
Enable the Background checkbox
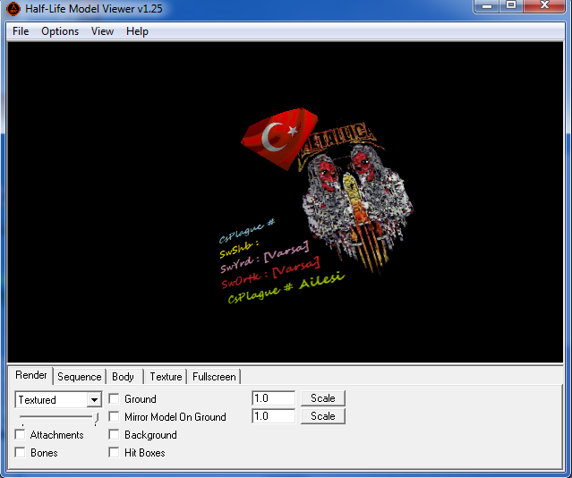click(114, 435)
